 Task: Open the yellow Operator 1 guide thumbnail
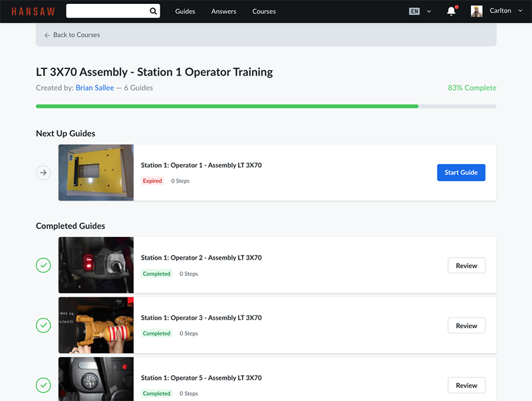[96, 173]
